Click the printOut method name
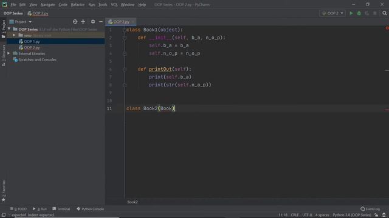This screenshot has height=218, width=389. coord(160,69)
